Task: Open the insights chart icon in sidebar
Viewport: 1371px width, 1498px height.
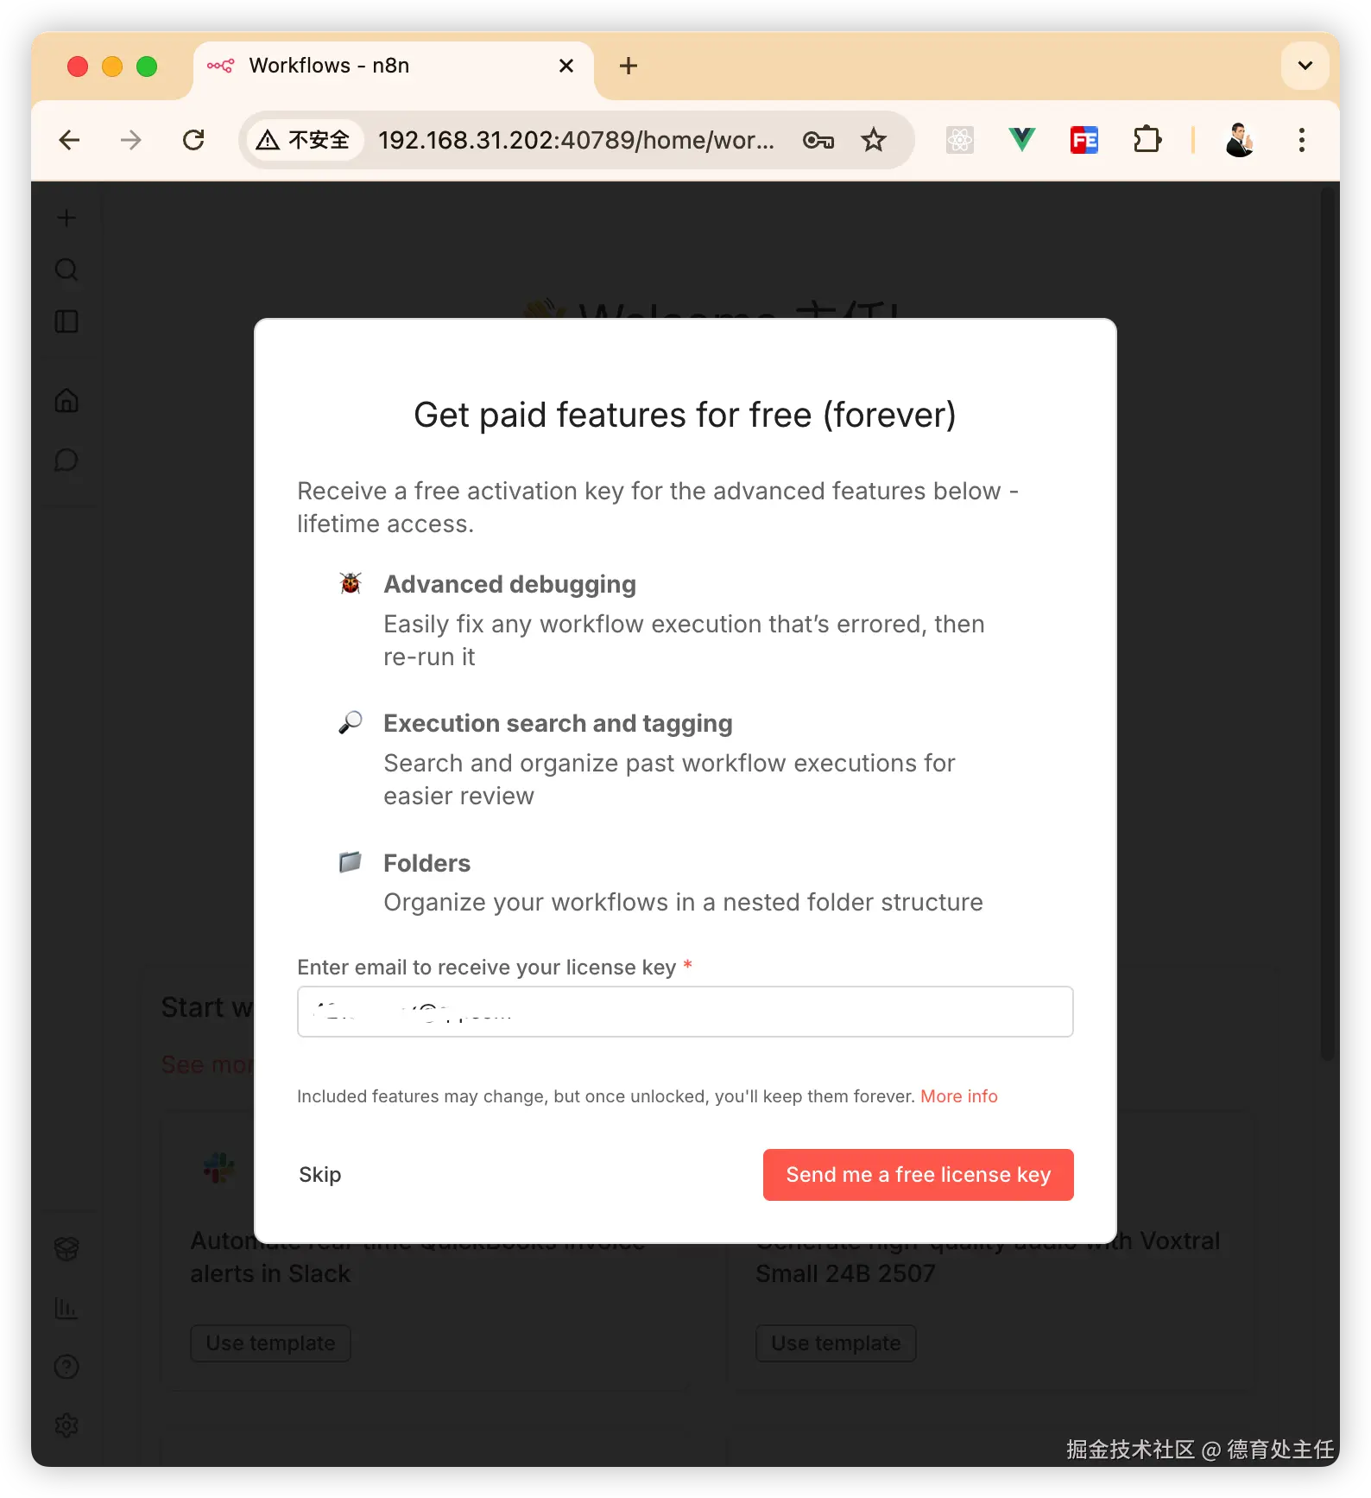Action: [x=66, y=1308]
